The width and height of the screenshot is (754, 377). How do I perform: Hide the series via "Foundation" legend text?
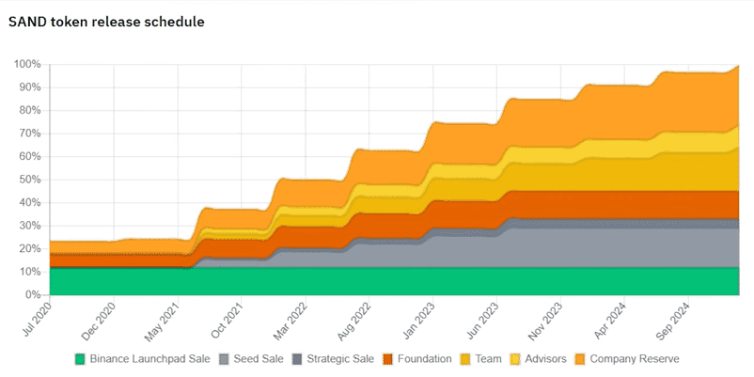click(425, 358)
